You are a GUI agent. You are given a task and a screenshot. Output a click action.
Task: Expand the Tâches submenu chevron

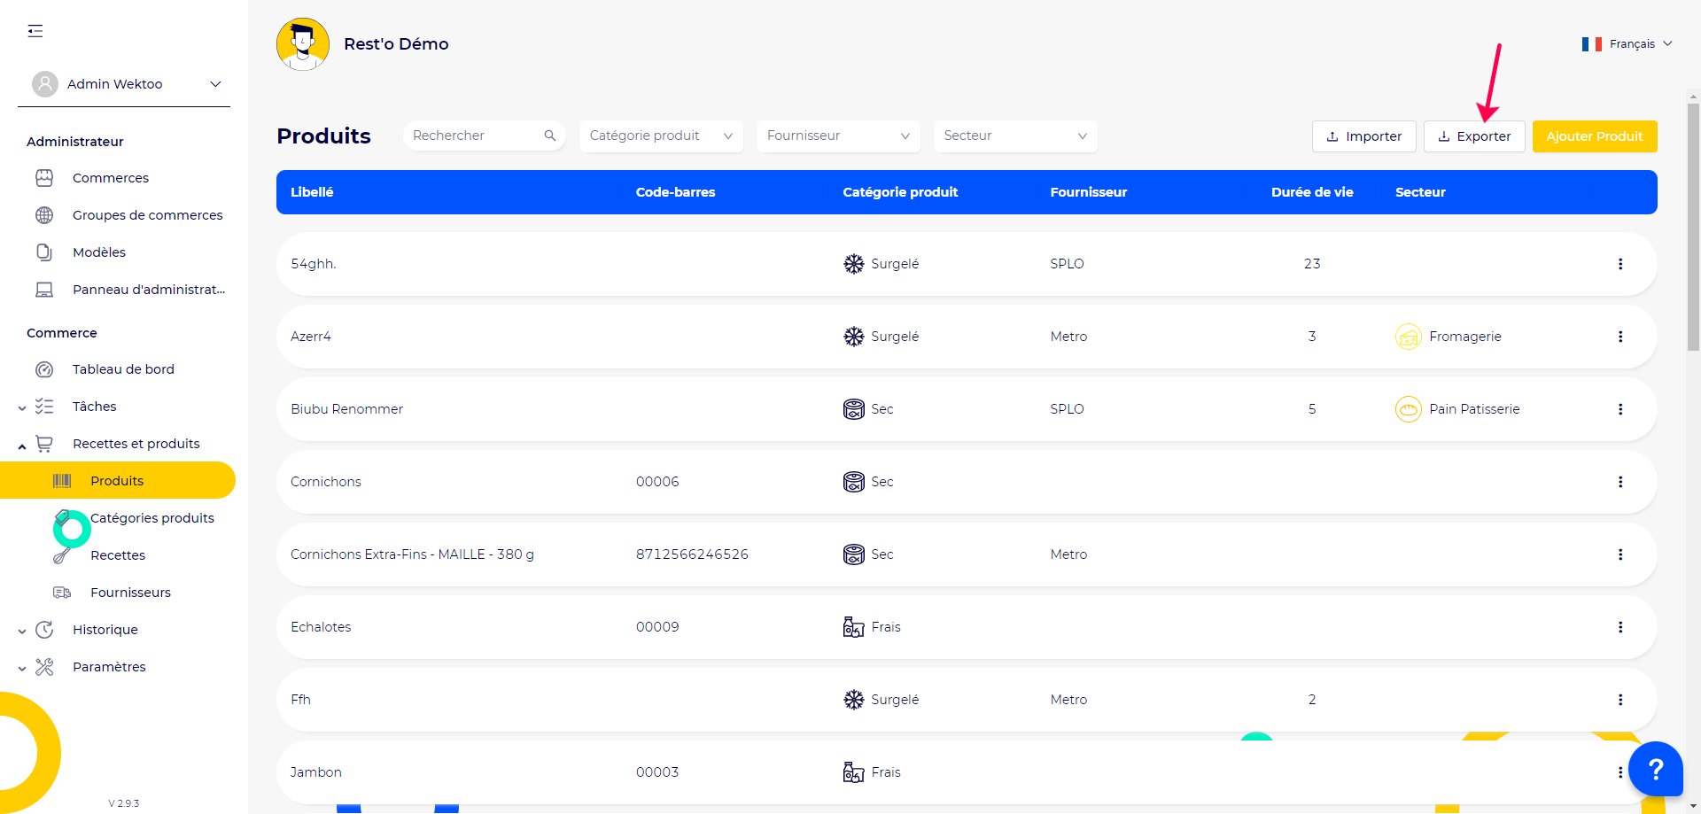pos(22,407)
